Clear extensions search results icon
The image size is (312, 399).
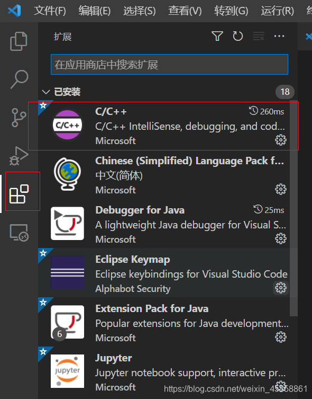259,36
